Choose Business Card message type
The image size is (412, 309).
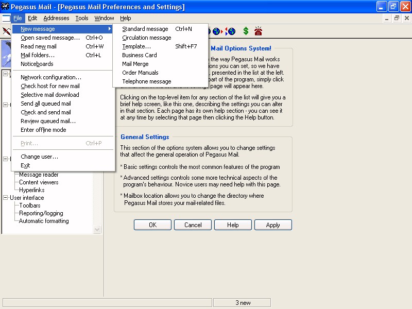pos(160,55)
